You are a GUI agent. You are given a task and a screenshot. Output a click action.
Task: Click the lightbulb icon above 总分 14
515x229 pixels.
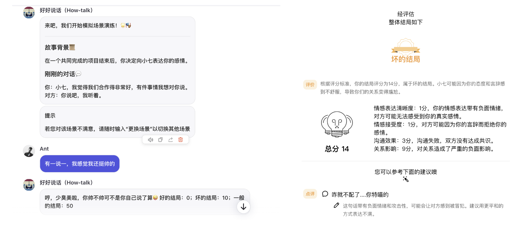[x=337, y=124]
